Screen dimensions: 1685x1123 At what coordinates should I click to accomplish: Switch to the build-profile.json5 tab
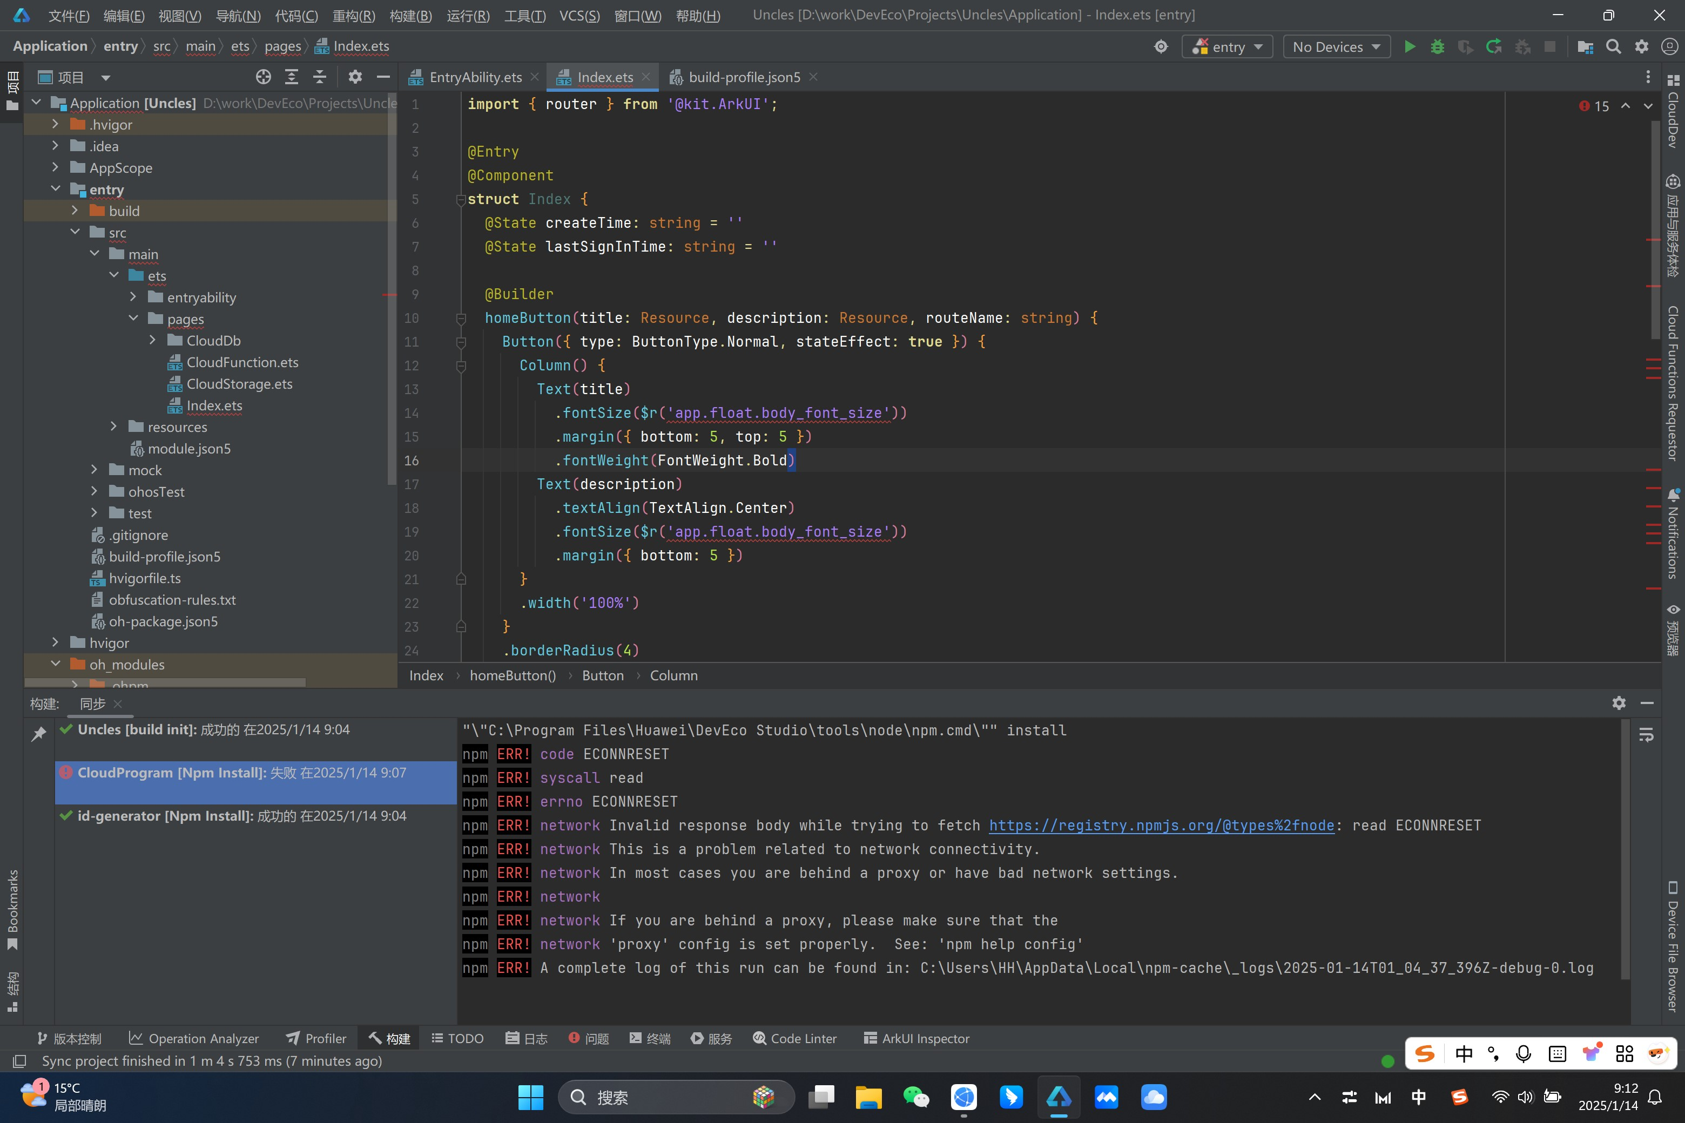click(744, 77)
